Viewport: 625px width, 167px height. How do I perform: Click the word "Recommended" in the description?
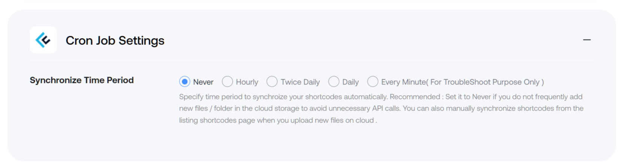tap(415, 97)
